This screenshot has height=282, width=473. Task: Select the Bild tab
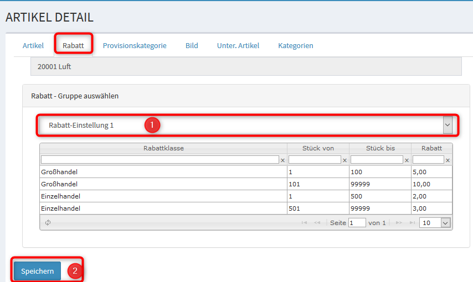192,46
